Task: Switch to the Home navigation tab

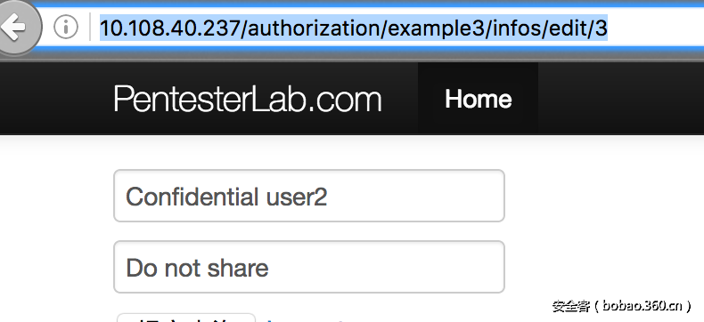Action: point(479,99)
